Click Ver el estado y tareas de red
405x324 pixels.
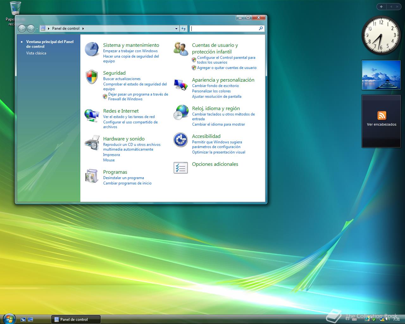coord(129,117)
